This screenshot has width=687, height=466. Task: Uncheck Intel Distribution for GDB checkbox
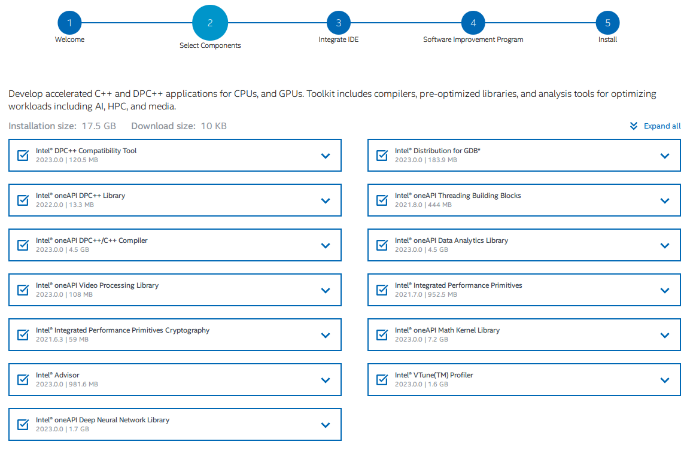click(382, 155)
